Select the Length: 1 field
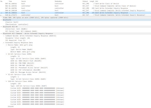151x108 pixels. (x=14, y=77)
